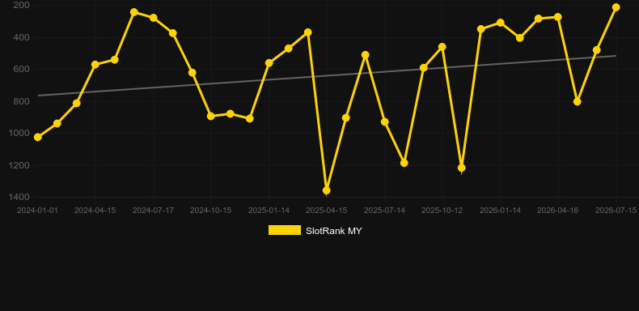Click the gray trend line
This screenshot has width=639, height=311.
(x=327, y=75)
